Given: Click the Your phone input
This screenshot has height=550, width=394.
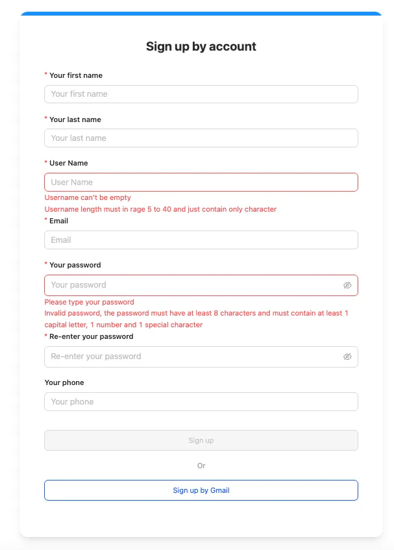Looking at the screenshot, I should 201,401.
